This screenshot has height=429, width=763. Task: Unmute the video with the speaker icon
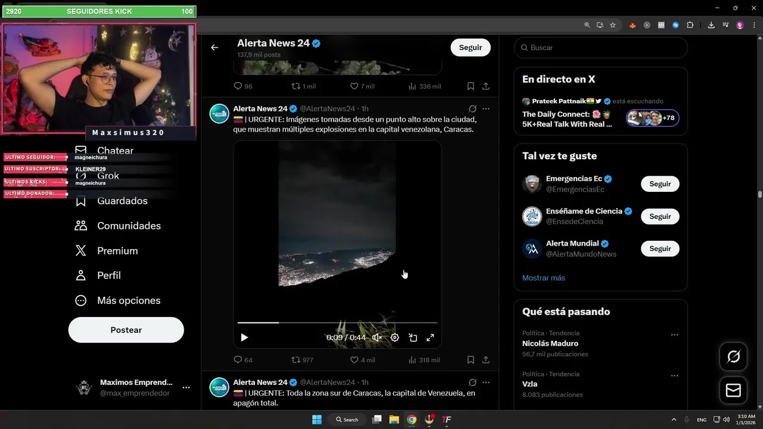tap(377, 337)
